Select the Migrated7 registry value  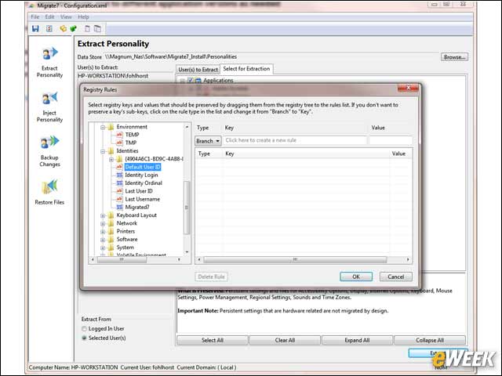coord(137,207)
